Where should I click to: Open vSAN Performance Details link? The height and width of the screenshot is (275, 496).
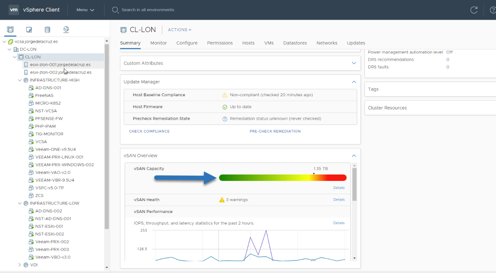(x=339, y=223)
